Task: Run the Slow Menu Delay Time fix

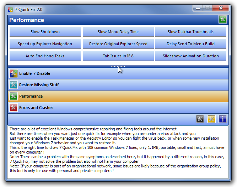Action: click(x=118, y=32)
